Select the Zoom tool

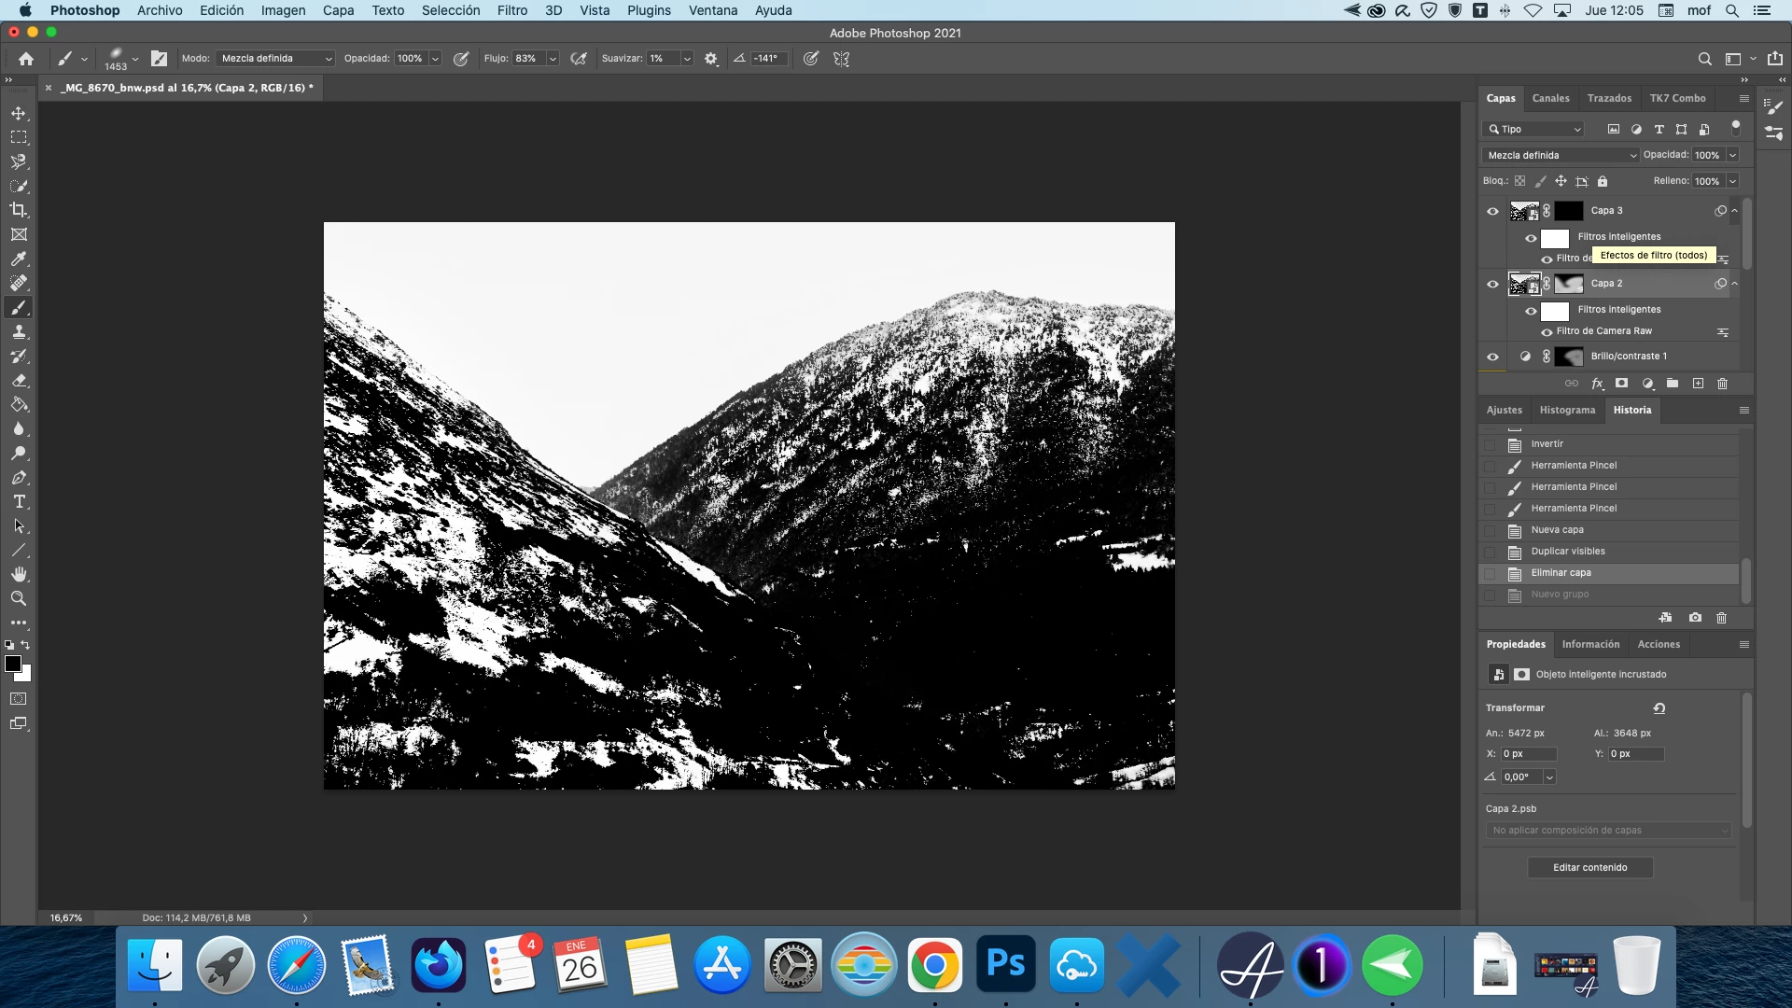19,598
